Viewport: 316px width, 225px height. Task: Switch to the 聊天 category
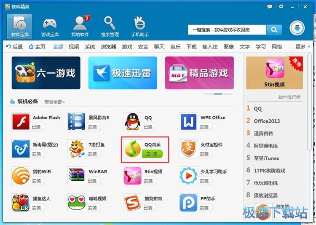coord(159,47)
